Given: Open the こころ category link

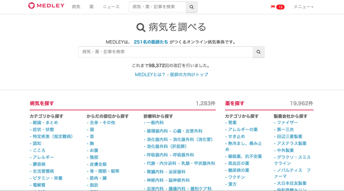Looking at the screenshot, I should point(39,150).
